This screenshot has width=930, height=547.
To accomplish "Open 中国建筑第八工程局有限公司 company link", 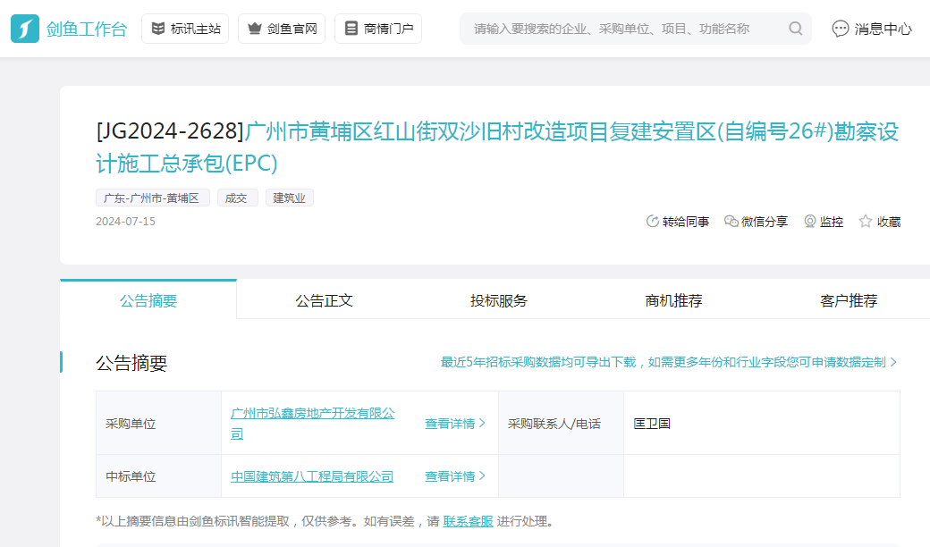I will (x=312, y=476).
